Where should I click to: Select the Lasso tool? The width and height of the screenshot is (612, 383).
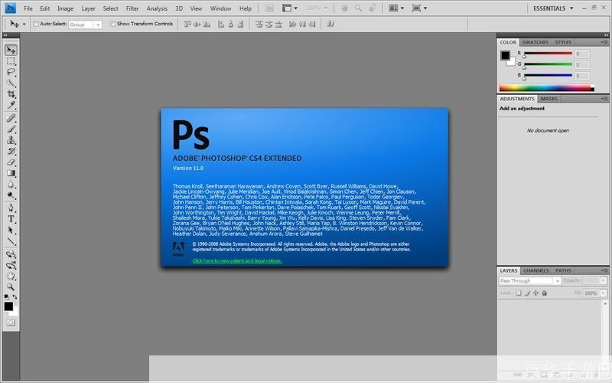[11, 72]
